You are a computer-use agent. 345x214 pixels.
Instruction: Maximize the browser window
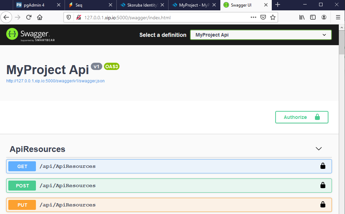point(321,4)
